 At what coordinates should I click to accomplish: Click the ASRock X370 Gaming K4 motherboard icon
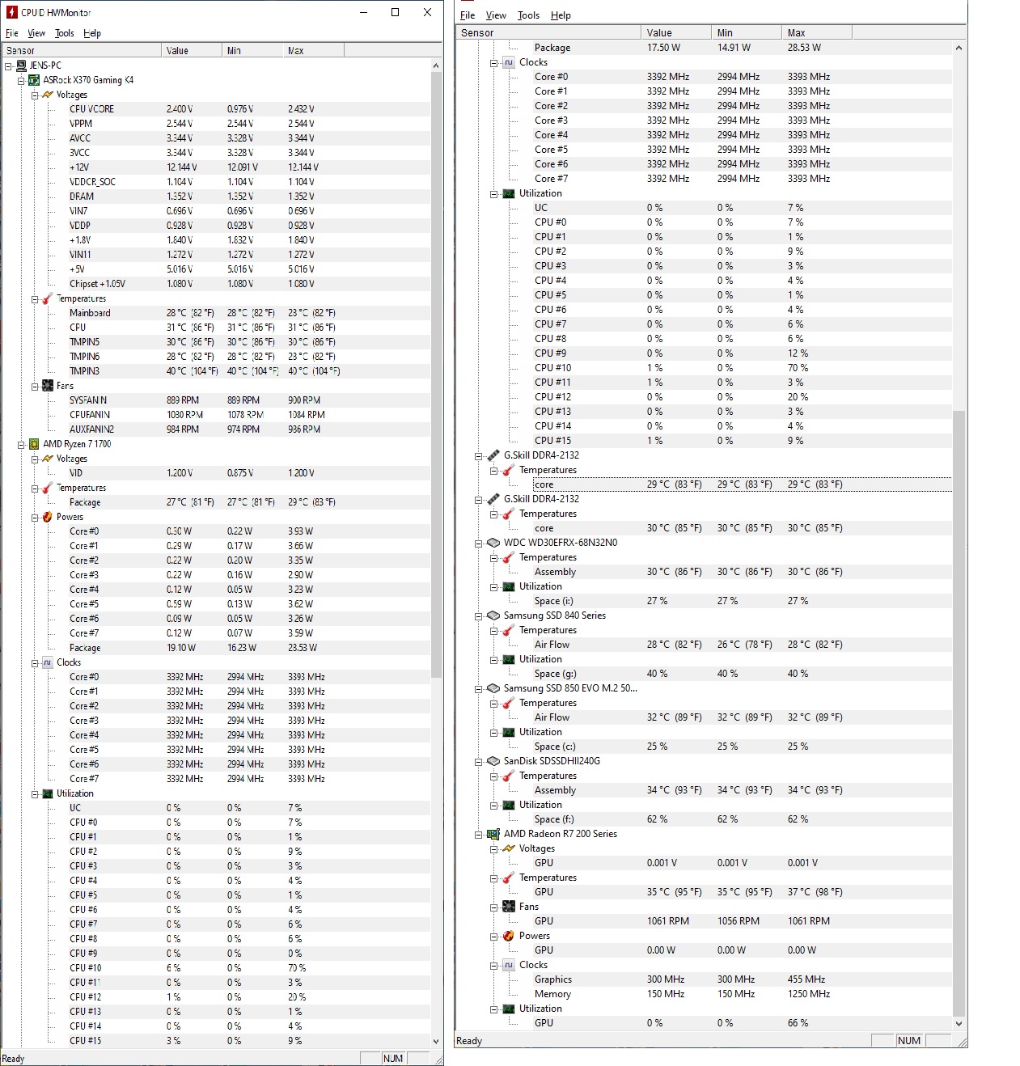pyautogui.click(x=35, y=80)
